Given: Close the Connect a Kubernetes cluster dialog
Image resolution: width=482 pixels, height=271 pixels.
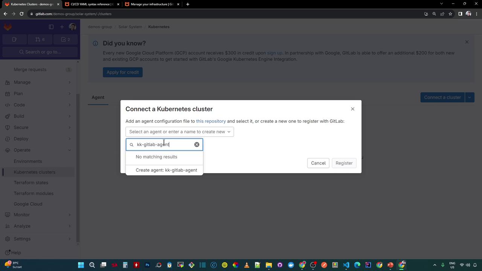Looking at the screenshot, I should [x=352, y=109].
